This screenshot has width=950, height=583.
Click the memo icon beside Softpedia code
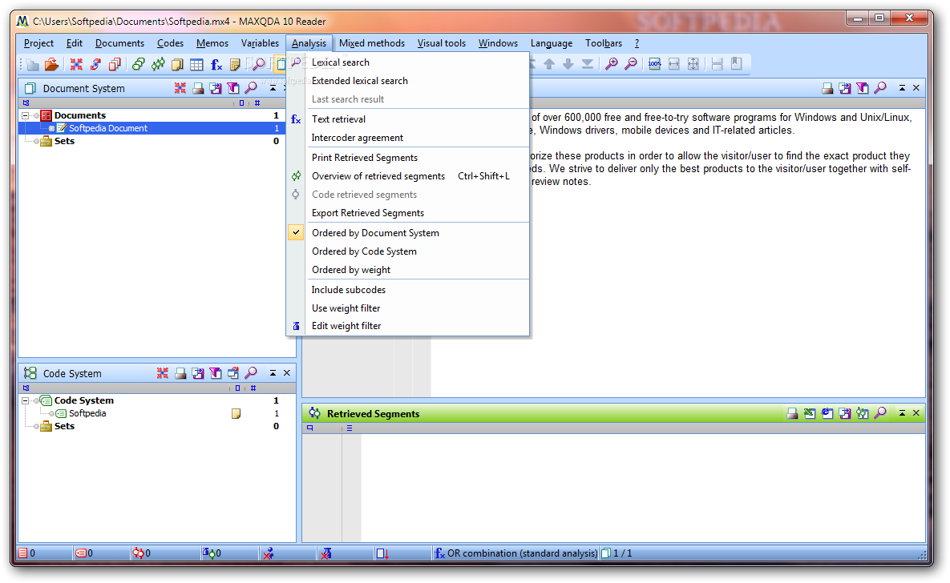(x=236, y=413)
